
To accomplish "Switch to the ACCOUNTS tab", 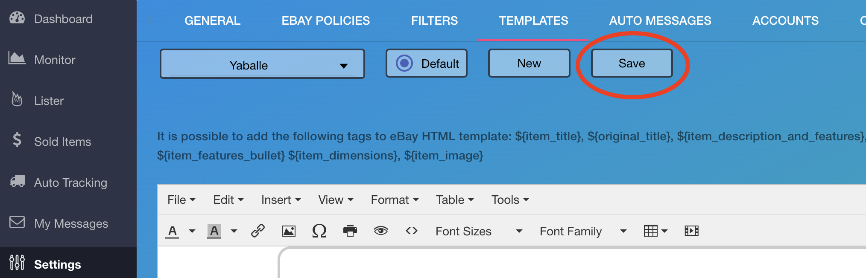I will [x=785, y=20].
